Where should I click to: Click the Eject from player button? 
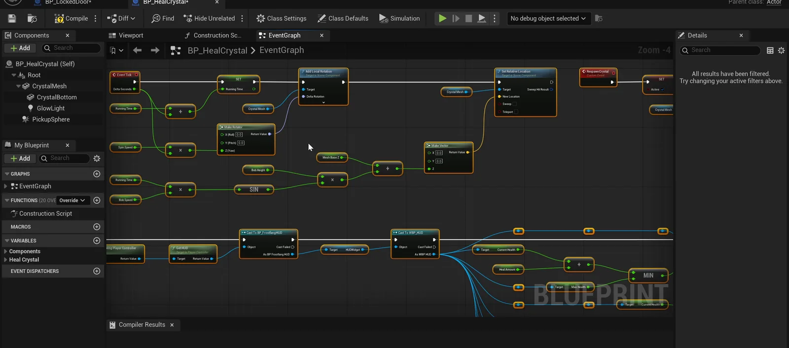click(482, 19)
